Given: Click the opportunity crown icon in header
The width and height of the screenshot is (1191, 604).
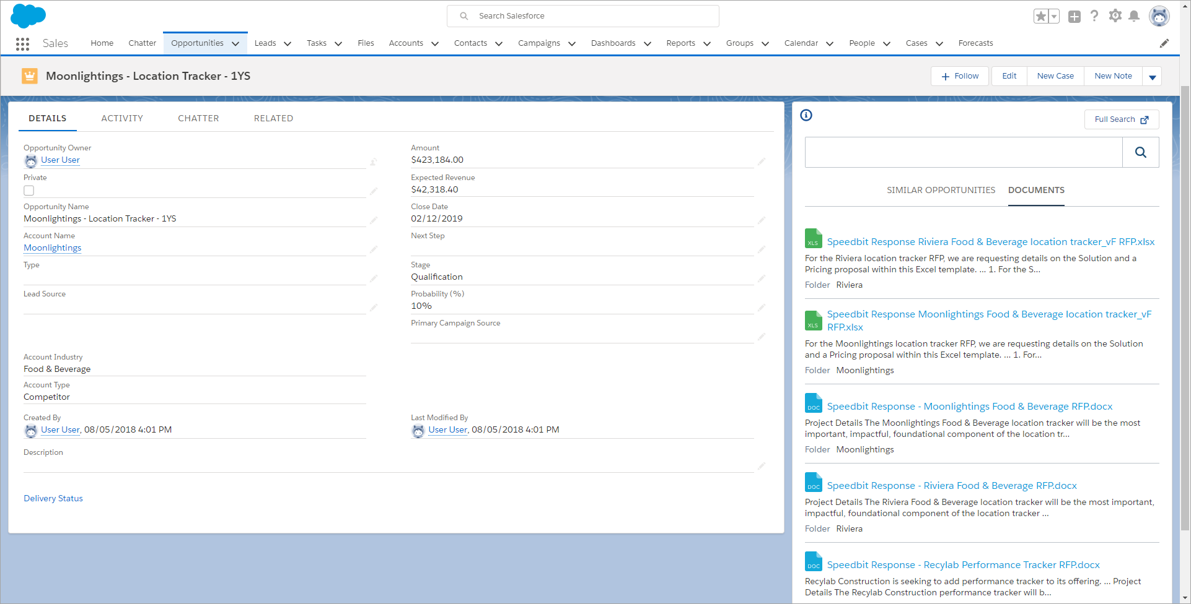Looking at the screenshot, I should 29,76.
